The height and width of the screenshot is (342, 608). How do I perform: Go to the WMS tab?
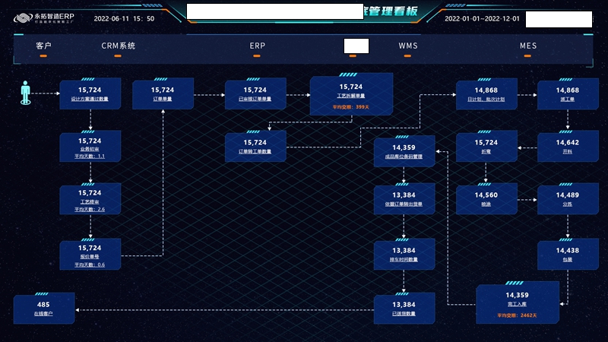[408, 46]
